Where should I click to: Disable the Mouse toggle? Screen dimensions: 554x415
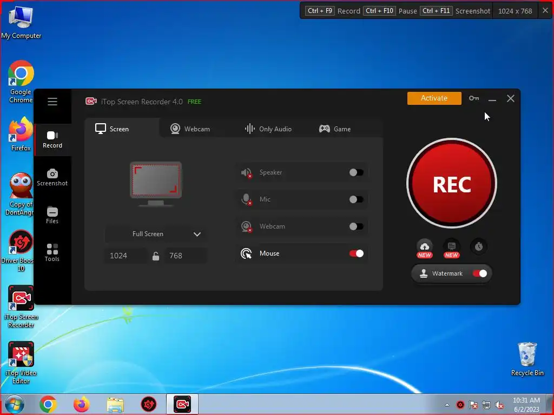coord(356,253)
